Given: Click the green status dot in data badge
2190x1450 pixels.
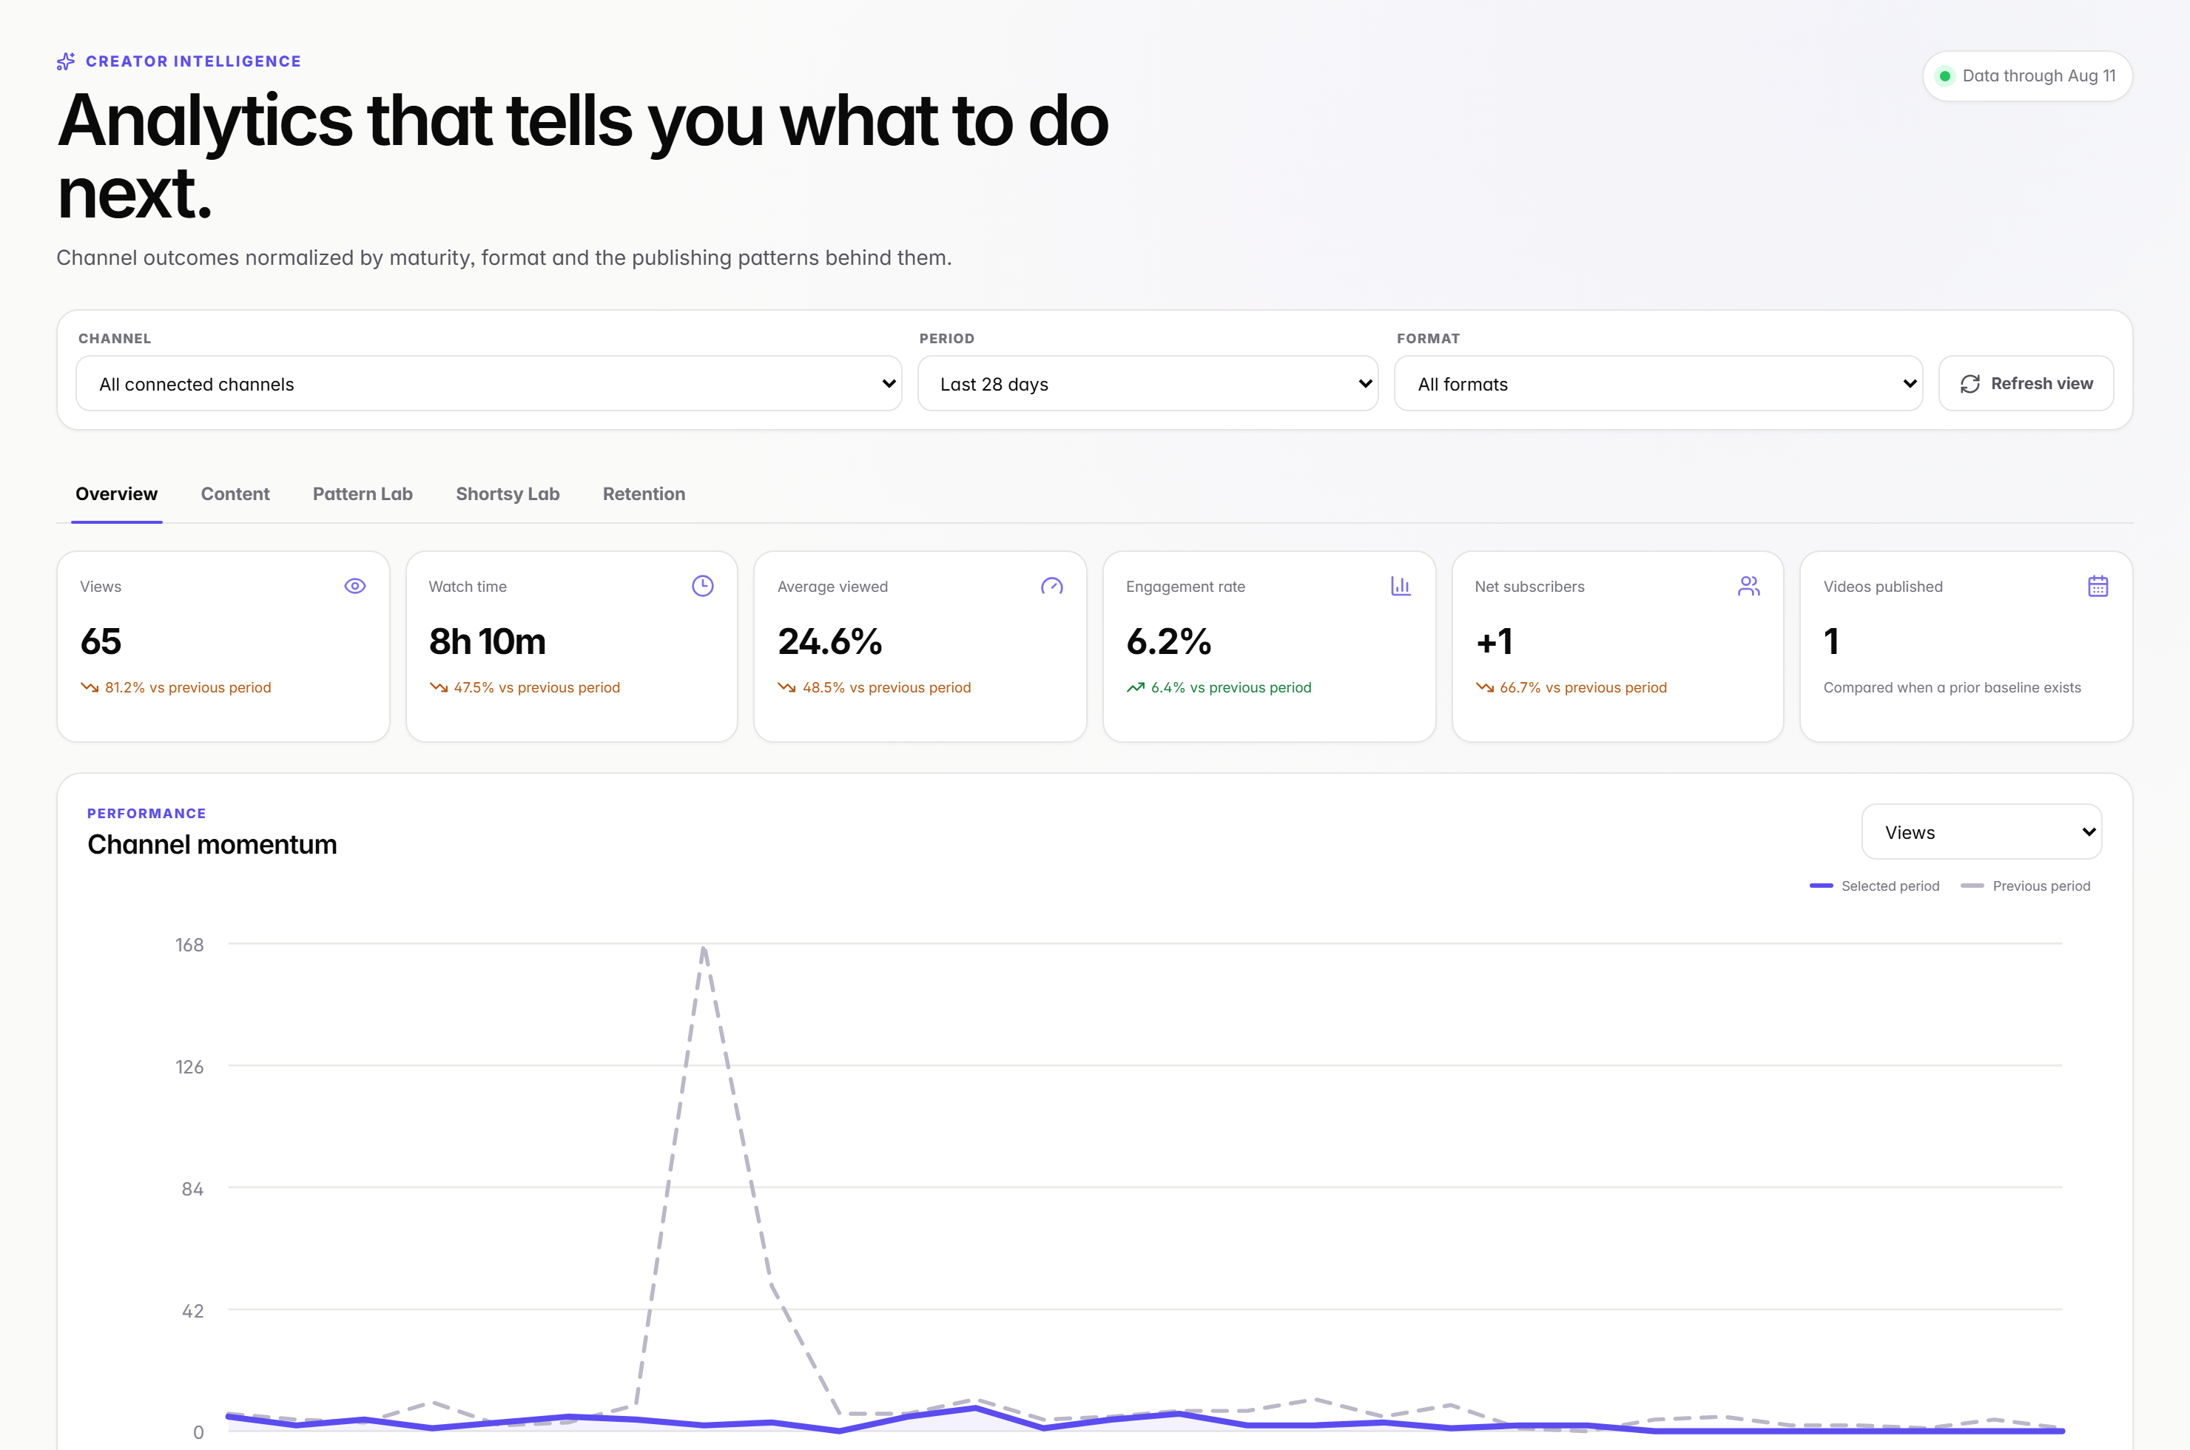Looking at the screenshot, I should point(1945,75).
